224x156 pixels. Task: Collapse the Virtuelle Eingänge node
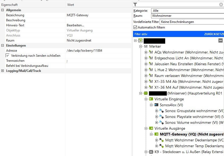(146, 99)
